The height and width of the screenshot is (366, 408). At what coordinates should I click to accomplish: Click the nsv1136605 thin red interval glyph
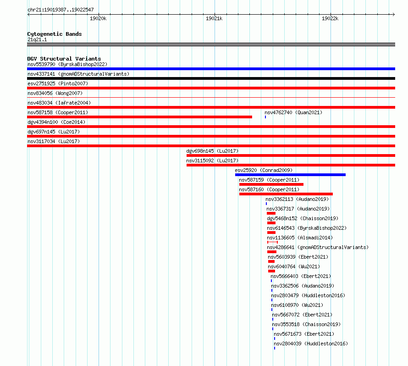pos(272,242)
